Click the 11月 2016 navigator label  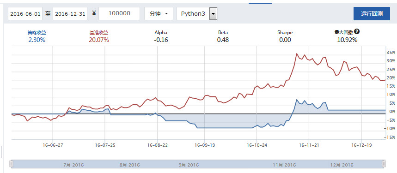284,165
